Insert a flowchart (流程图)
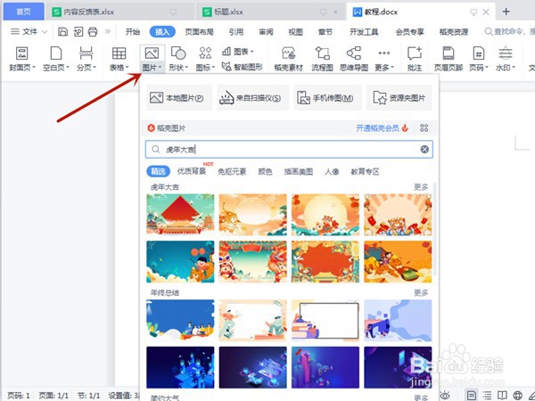Screen dimensions: 535x401 coord(322,59)
